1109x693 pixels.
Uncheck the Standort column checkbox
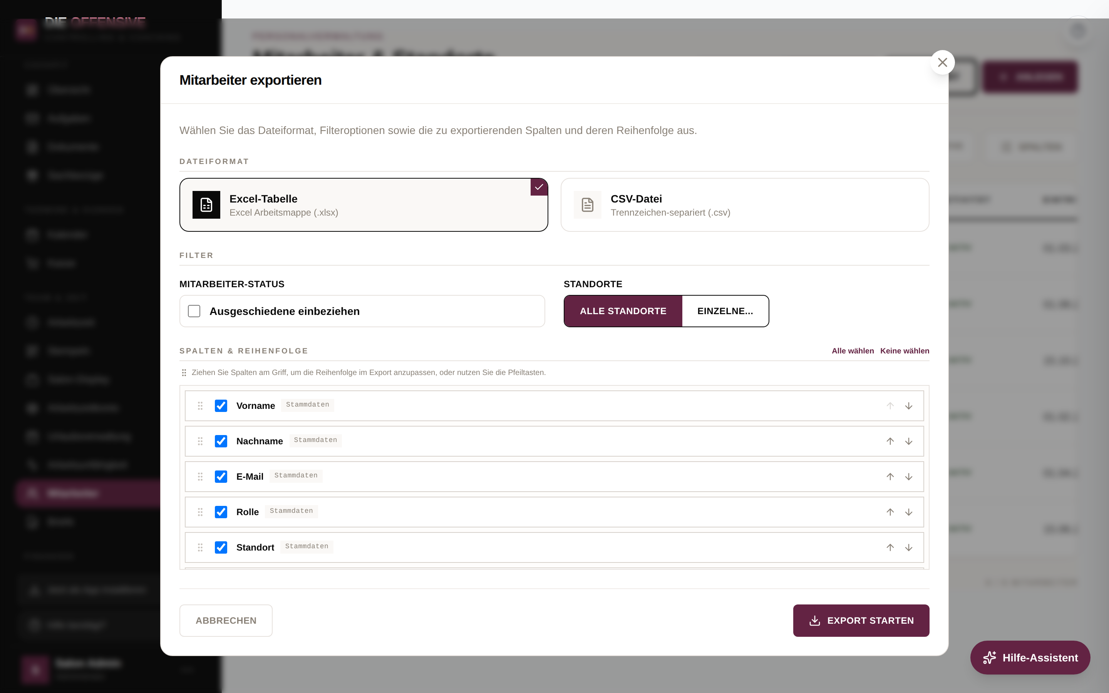[x=221, y=547]
